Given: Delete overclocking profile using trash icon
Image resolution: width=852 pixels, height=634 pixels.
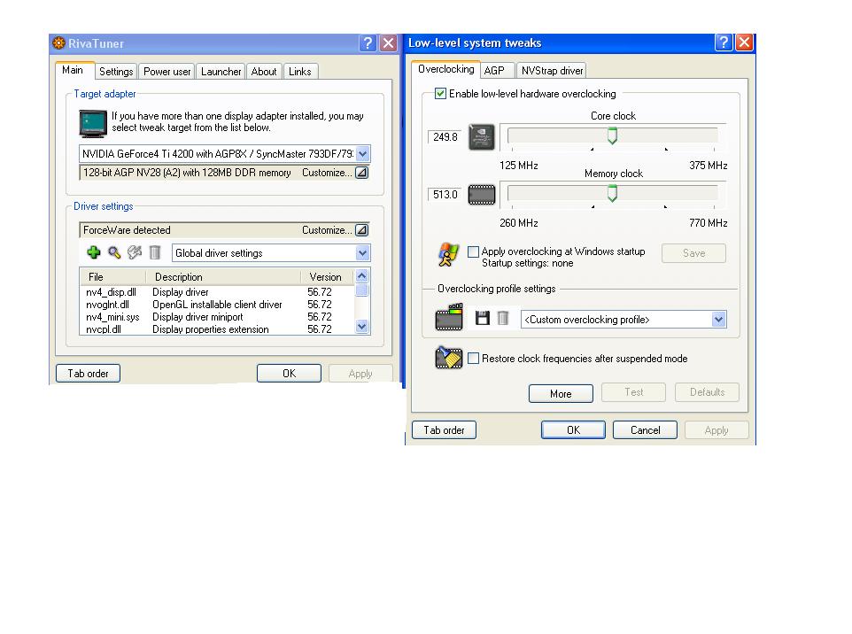Looking at the screenshot, I should [502, 319].
